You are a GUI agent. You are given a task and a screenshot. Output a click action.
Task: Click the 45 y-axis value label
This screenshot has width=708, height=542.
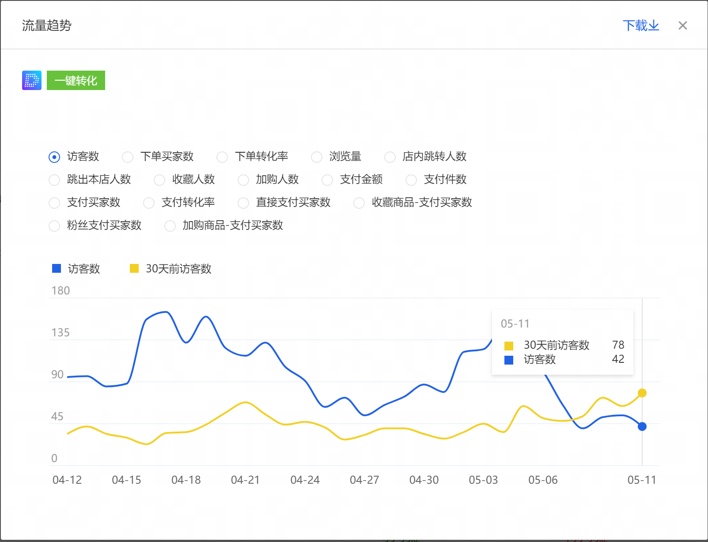(57, 416)
